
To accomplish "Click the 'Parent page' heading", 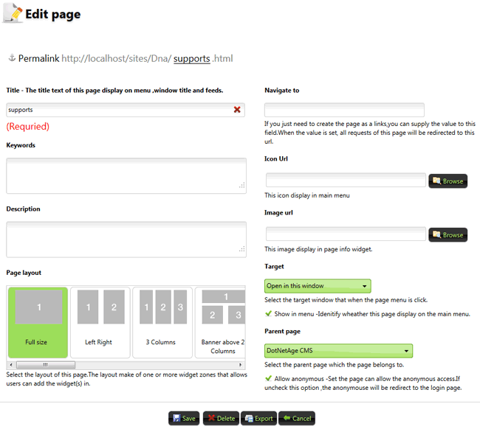I will [282, 332].
